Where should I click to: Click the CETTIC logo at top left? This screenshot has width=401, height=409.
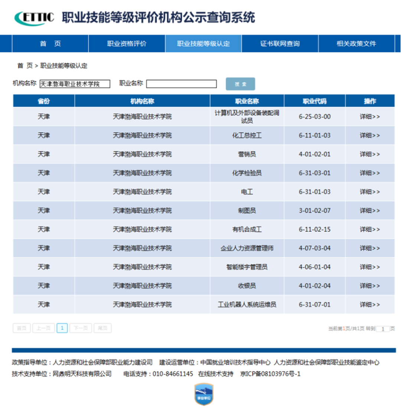click(x=34, y=17)
